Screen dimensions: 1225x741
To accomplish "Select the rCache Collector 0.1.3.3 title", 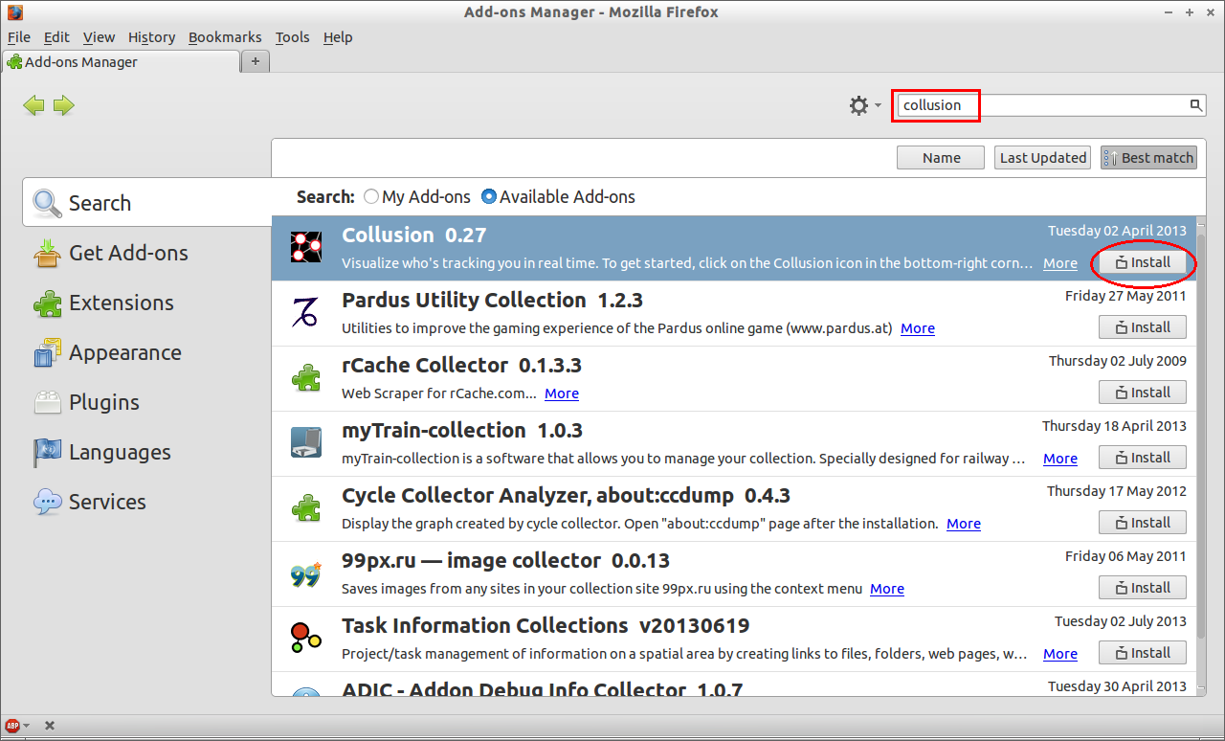I will click(461, 365).
